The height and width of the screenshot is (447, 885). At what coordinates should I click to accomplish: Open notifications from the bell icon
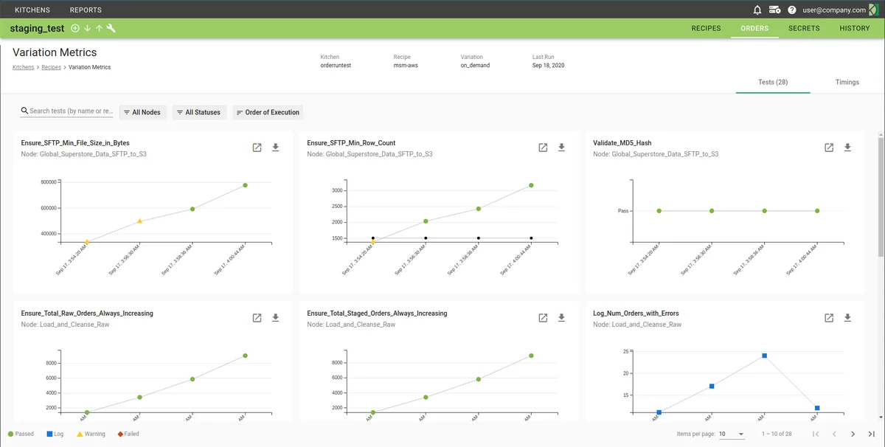tap(758, 10)
